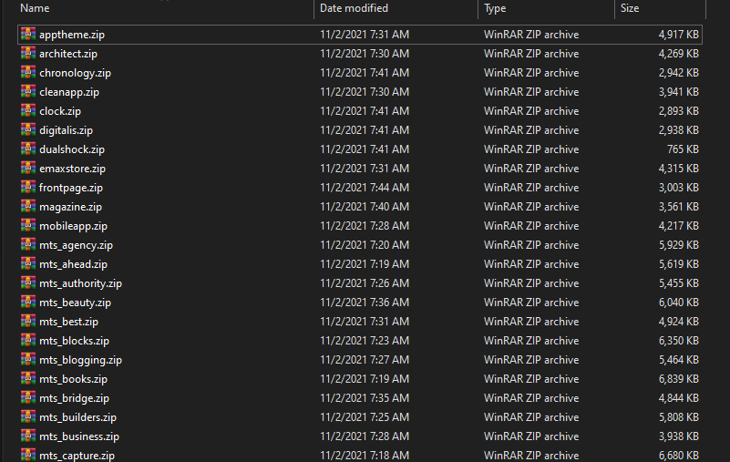Image resolution: width=730 pixels, height=462 pixels.
Task: Select the mts_business.zip file name
Action: pyautogui.click(x=79, y=436)
